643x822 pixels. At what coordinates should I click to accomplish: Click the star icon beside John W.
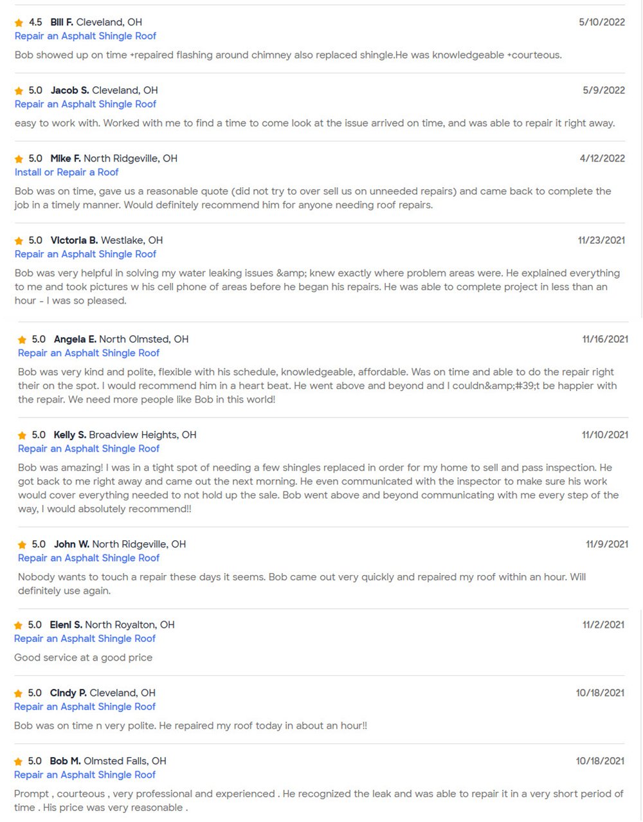point(23,545)
